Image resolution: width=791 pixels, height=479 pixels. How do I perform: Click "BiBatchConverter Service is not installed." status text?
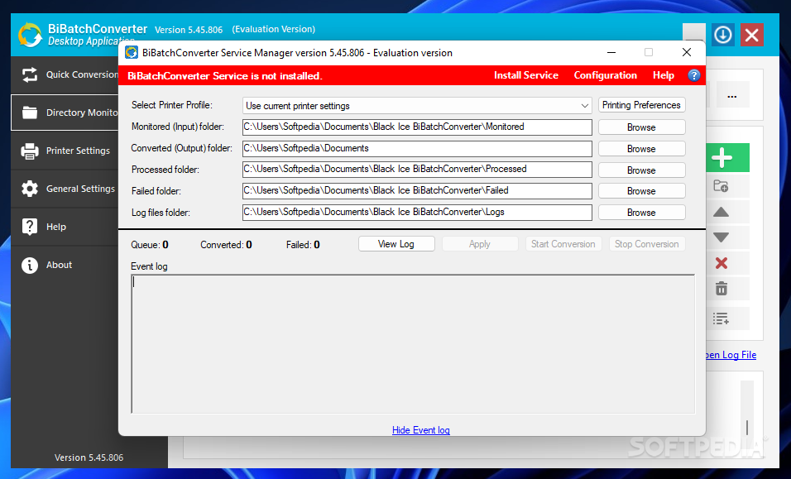pyautogui.click(x=225, y=76)
